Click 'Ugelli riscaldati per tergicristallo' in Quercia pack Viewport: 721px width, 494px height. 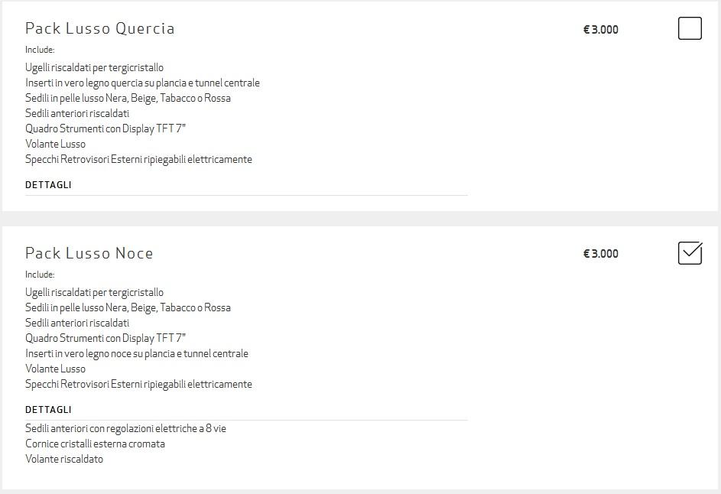(94, 67)
